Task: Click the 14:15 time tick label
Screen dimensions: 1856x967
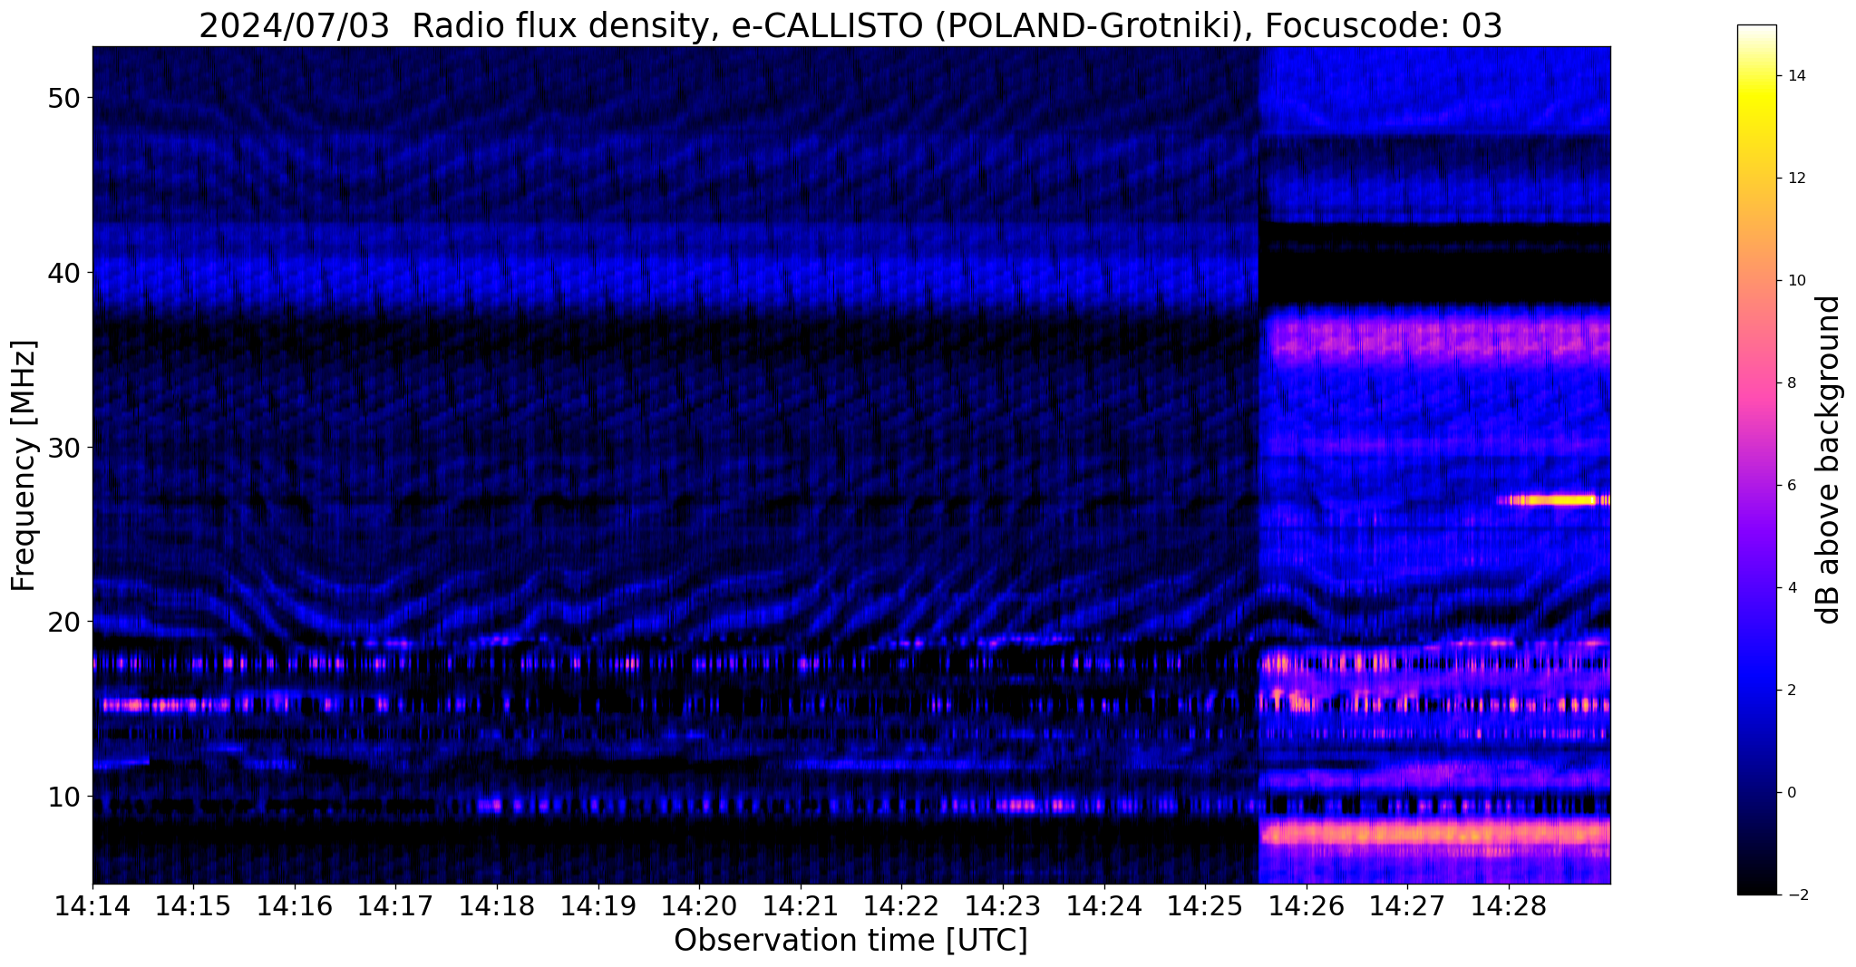Action: [193, 905]
